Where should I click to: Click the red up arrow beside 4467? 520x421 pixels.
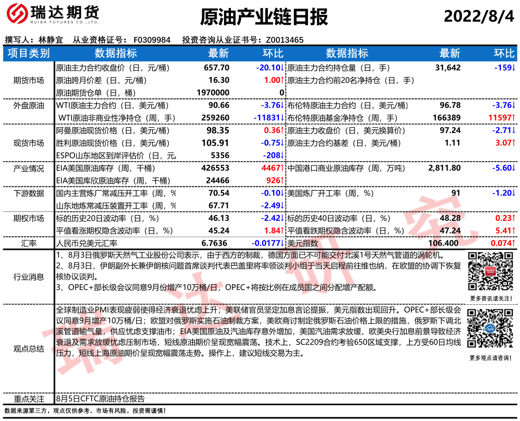[x=283, y=168]
